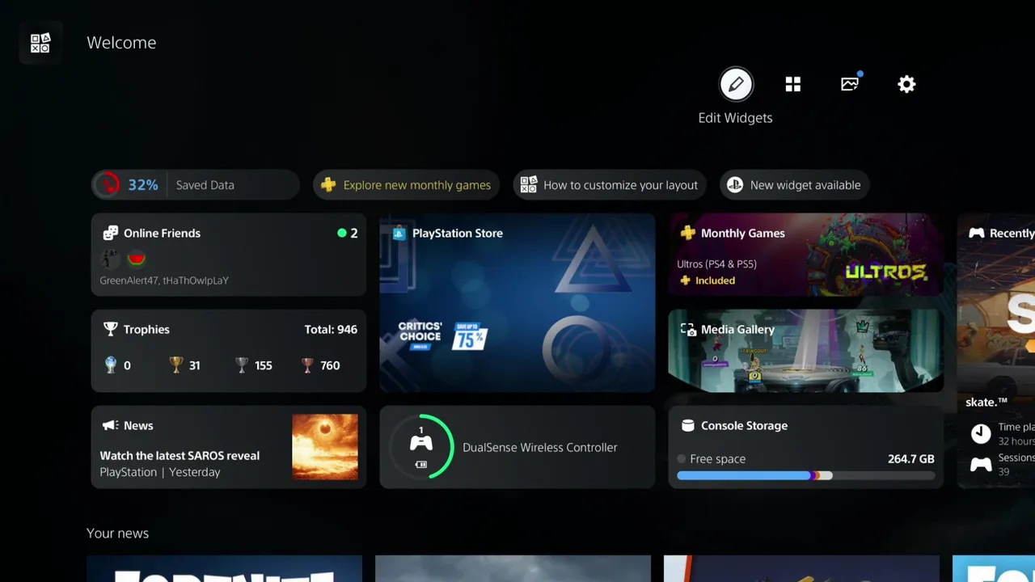Viewport: 1035px width, 582px height.
Task: Open the Edit Widgets pencil icon
Action: (736, 84)
